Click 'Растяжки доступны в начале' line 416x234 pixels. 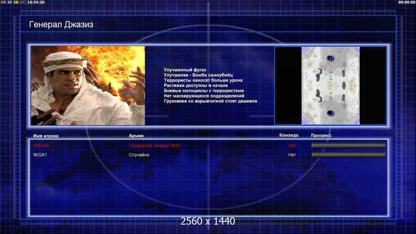pos(196,85)
